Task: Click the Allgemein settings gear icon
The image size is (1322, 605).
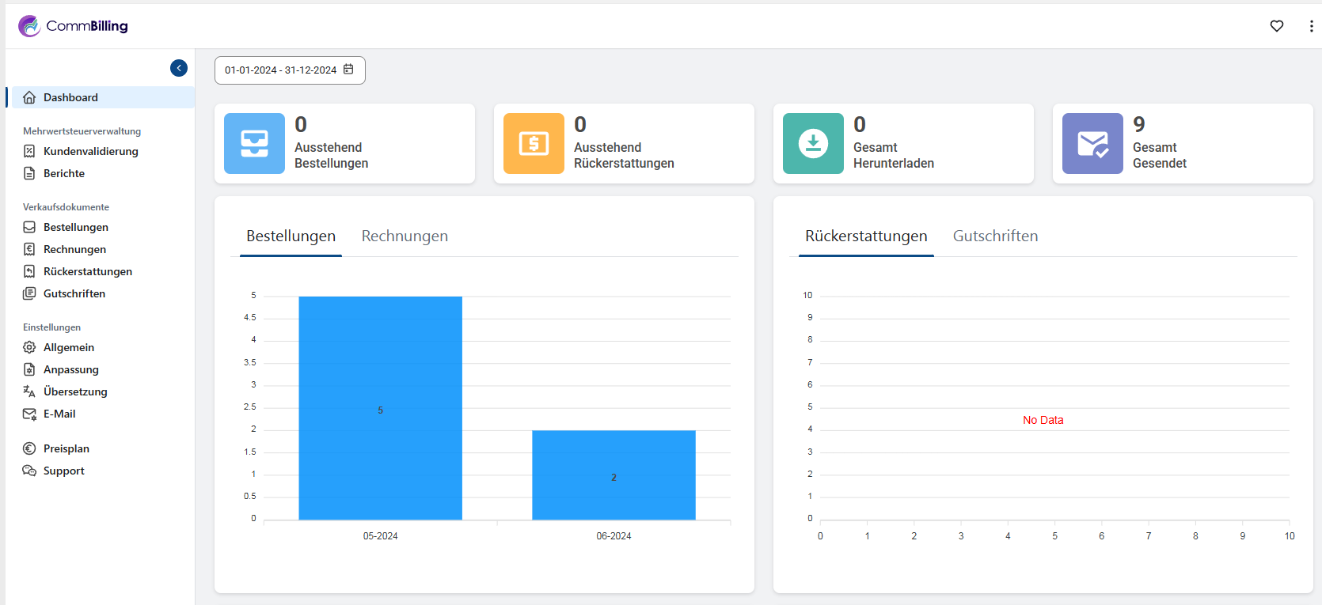Action: coord(29,347)
